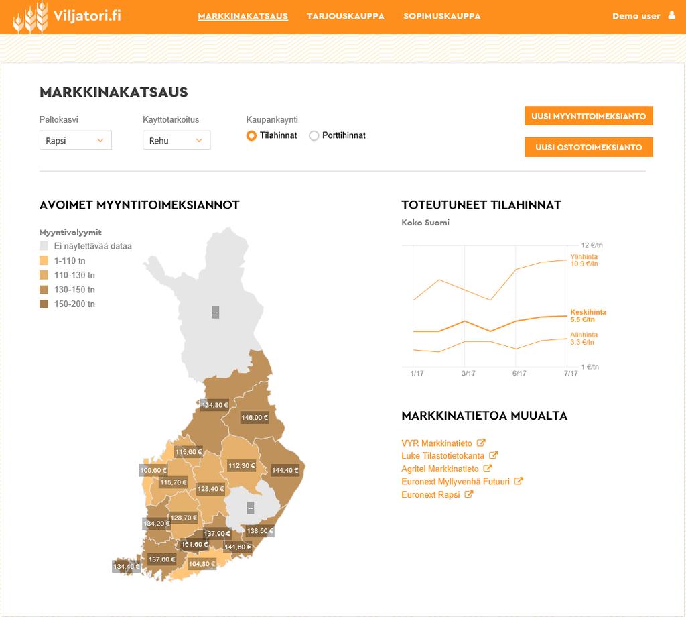Screen dimensions: 686x617
Task: Click the 3/17 axis label on chart
Action: click(468, 373)
